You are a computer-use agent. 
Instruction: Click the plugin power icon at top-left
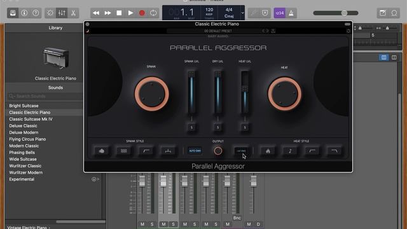88,31
